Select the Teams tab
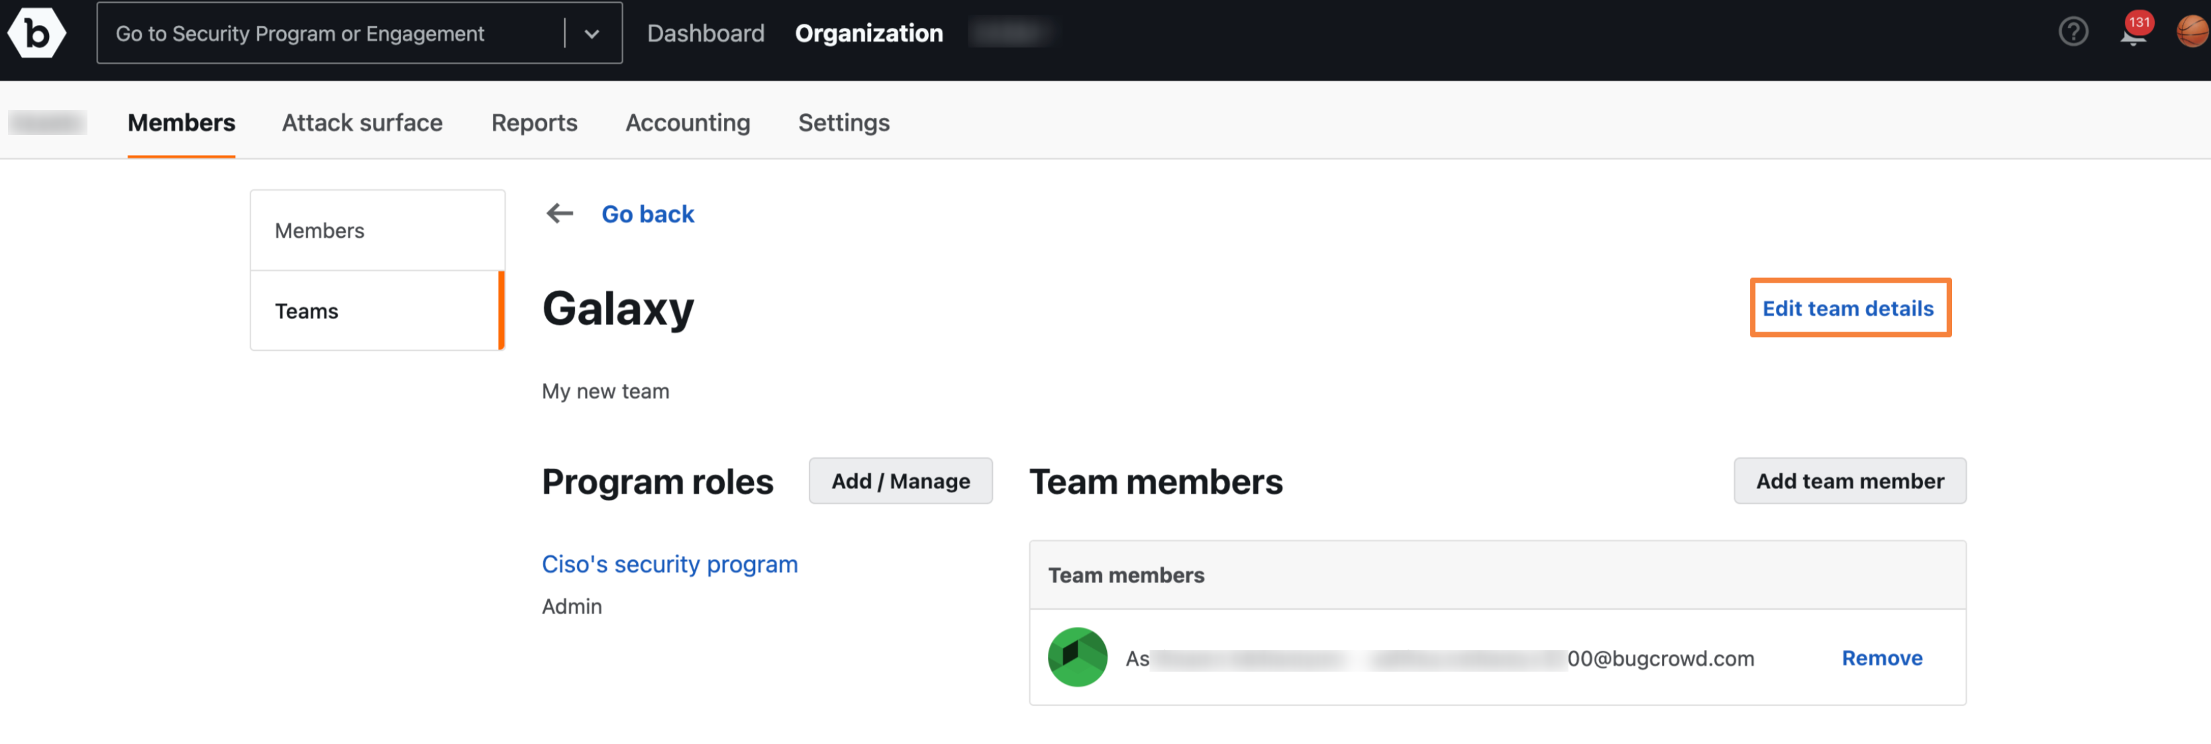Image resolution: width=2211 pixels, height=744 pixels. click(306, 310)
